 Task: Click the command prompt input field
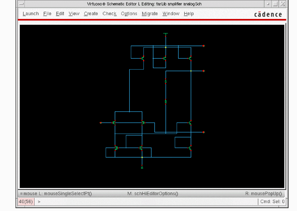(x=146, y=201)
